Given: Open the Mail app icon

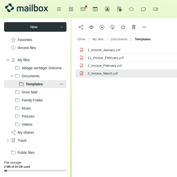Looking at the screenshot, I should (83, 9).
